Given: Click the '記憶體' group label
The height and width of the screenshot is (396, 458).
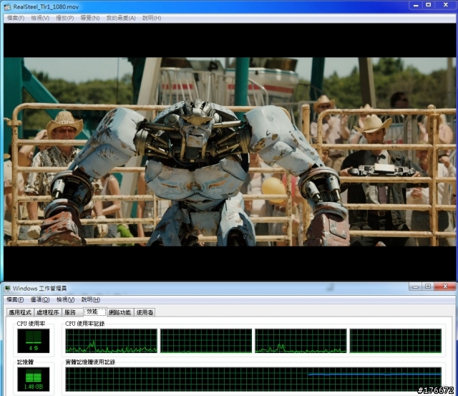Looking at the screenshot, I should 25,362.
